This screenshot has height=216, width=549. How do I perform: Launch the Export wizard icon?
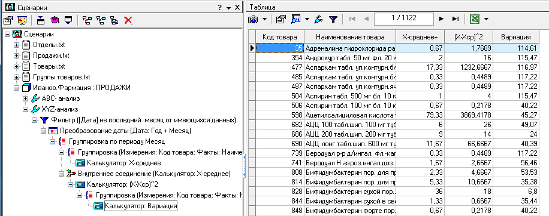[68, 20]
